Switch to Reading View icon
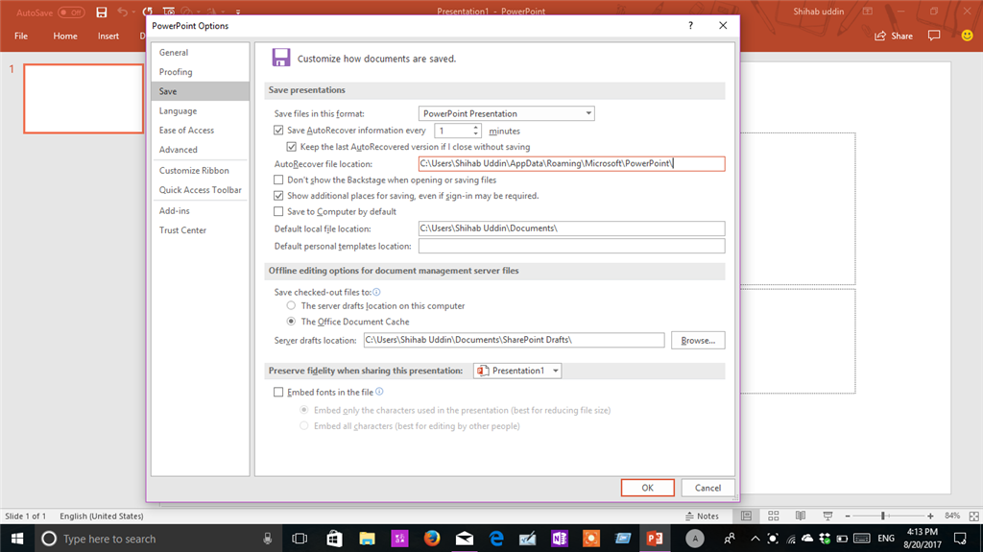 801,516
